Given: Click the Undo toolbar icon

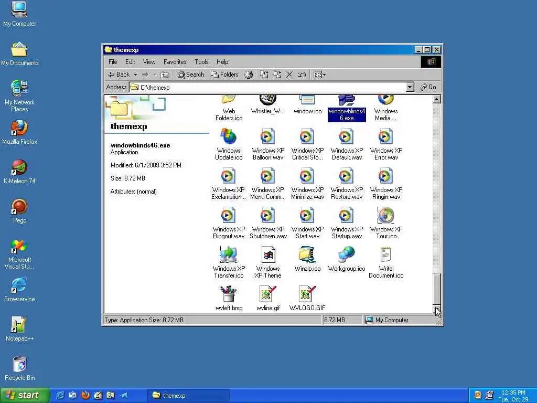Looking at the screenshot, I should 302,75.
